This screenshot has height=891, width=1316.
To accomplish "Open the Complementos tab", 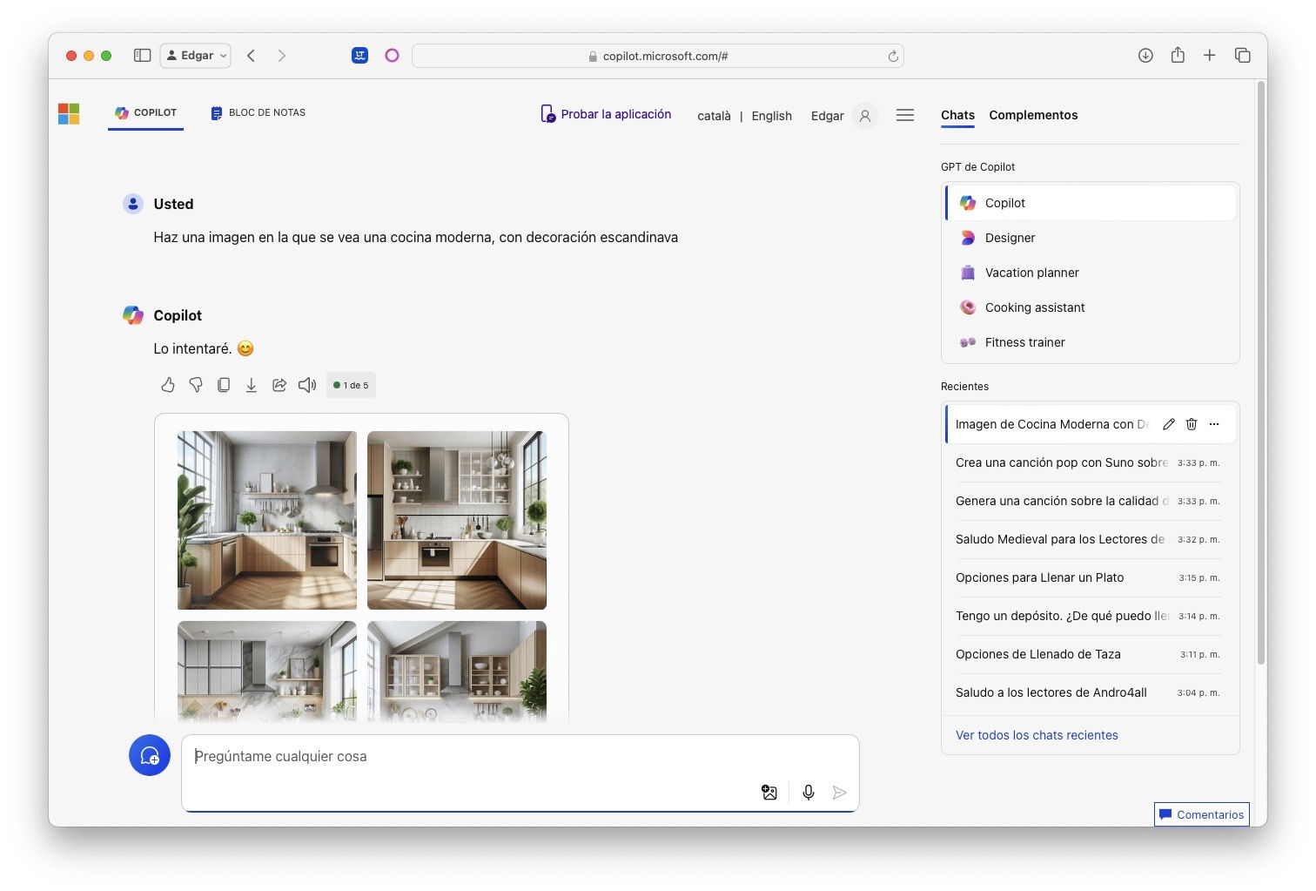I will [1033, 115].
